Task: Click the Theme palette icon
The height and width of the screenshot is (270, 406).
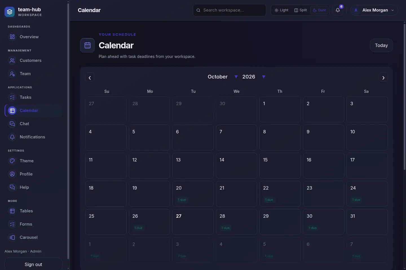Action: tap(12, 161)
